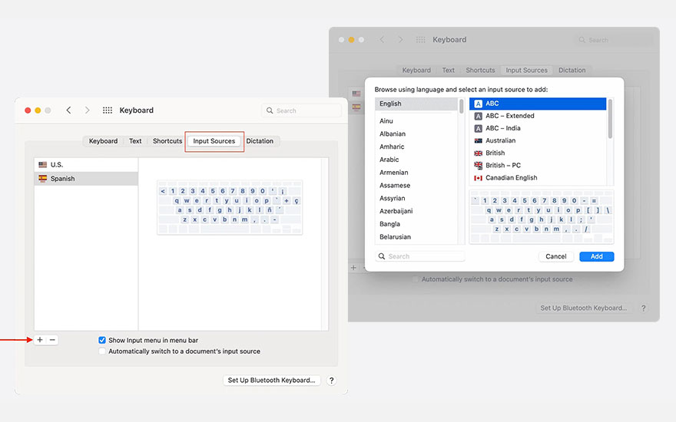Open the Shortcuts tab
The height and width of the screenshot is (422, 676).
167,141
